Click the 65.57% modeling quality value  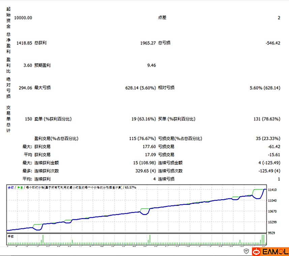click(131, 187)
